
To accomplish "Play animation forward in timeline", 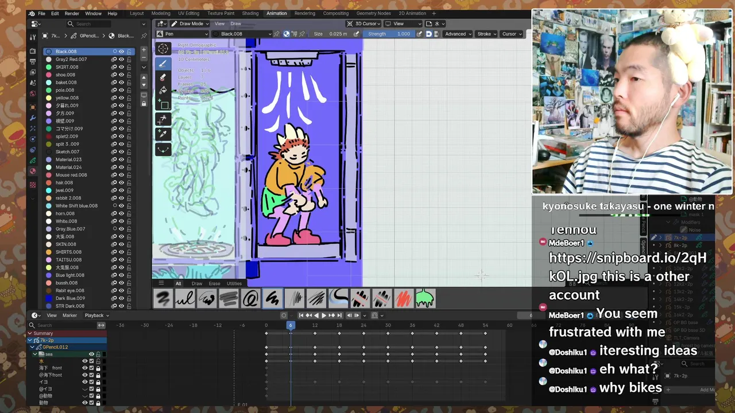I will point(323,315).
